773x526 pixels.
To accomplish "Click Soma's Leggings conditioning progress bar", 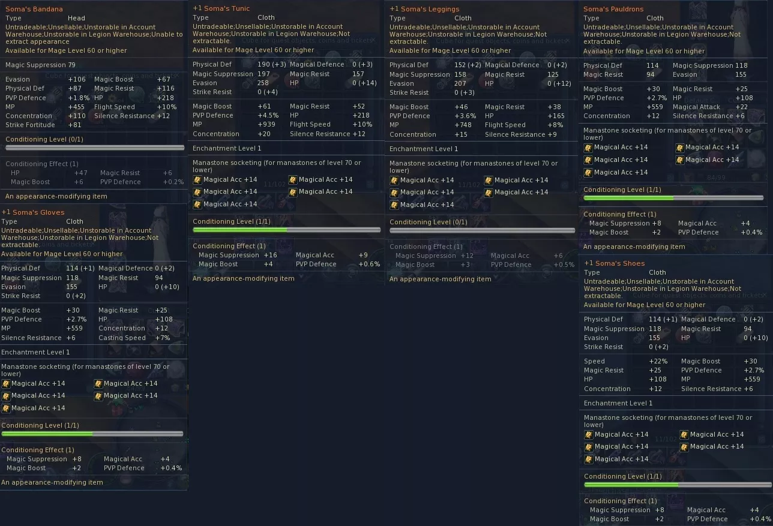I will click(482, 230).
